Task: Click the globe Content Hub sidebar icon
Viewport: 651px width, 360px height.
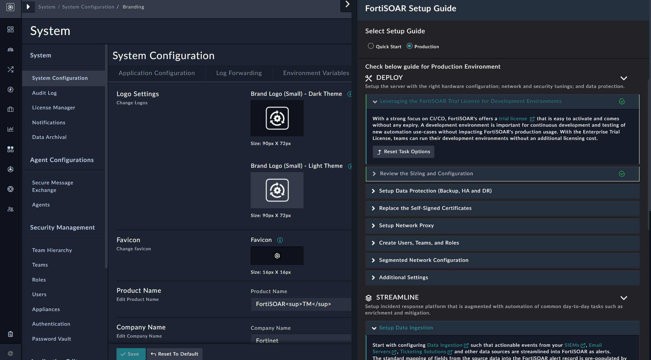Action: pos(10,189)
